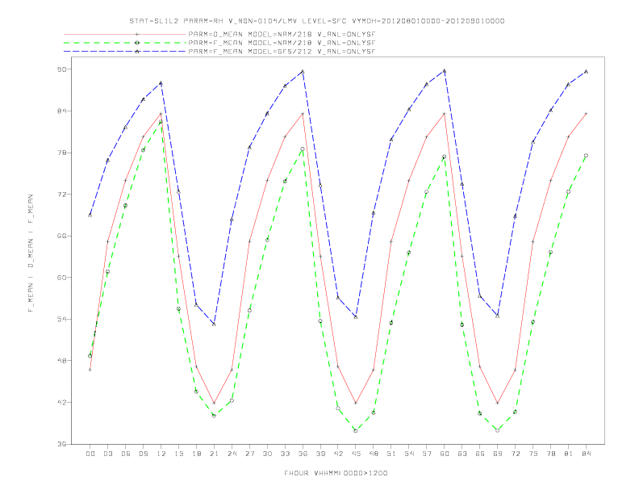The image size is (639, 494).
Task: Click forecast hour 03 on horizontal axis
Action: click(x=107, y=454)
